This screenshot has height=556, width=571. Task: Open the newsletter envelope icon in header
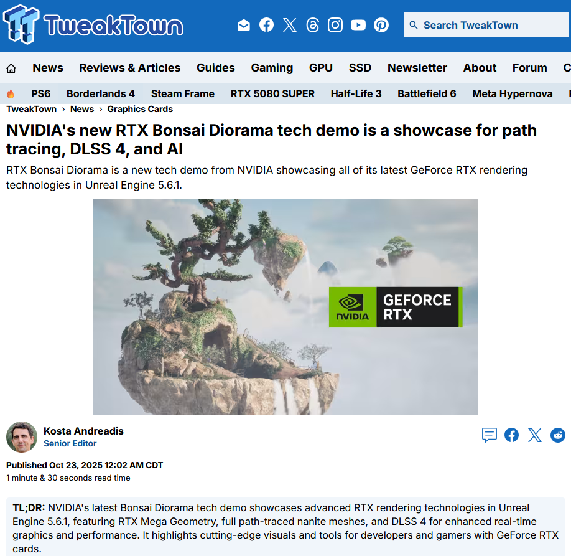click(x=244, y=25)
